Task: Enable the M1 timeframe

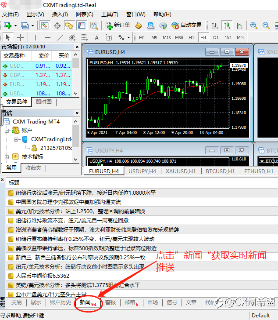Action: [142, 37]
